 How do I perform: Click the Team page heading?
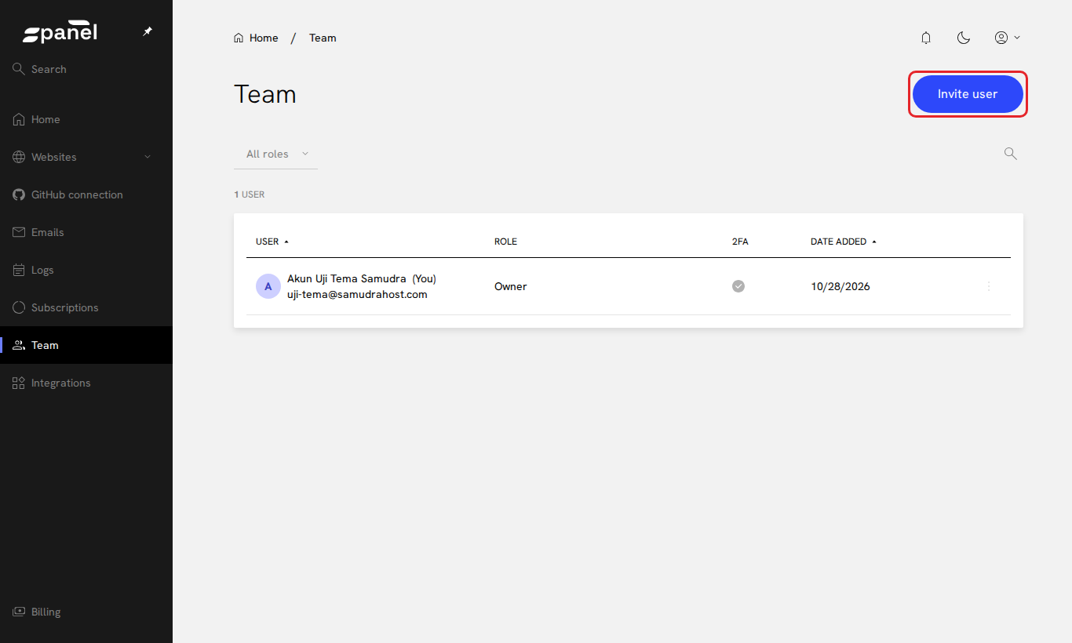[x=265, y=94]
